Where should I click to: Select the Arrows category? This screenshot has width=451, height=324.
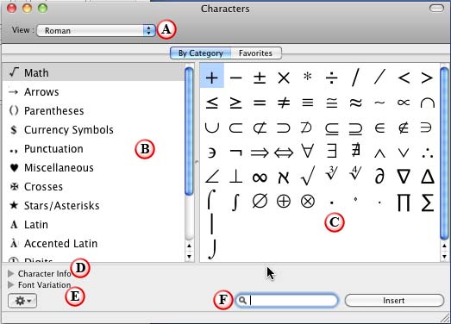click(93, 92)
